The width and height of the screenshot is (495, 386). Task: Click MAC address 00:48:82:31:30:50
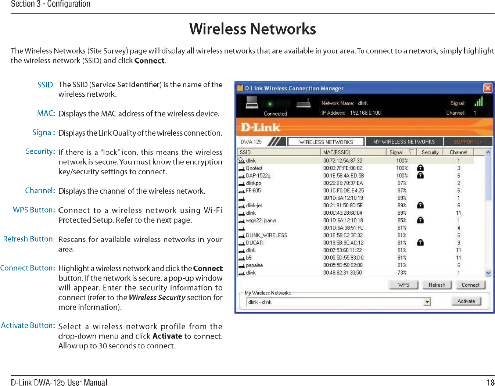point(342,272)
